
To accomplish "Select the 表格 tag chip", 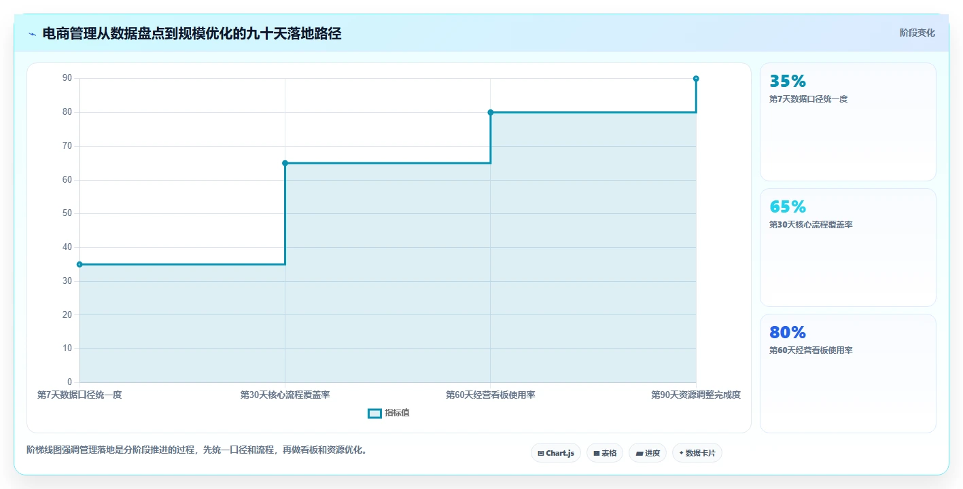I will tap(605, 453).
